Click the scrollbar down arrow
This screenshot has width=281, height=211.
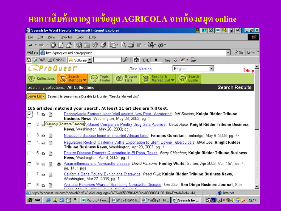pos(257,187)
